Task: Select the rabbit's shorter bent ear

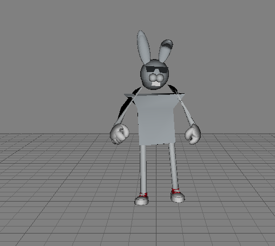Action: 165,51
